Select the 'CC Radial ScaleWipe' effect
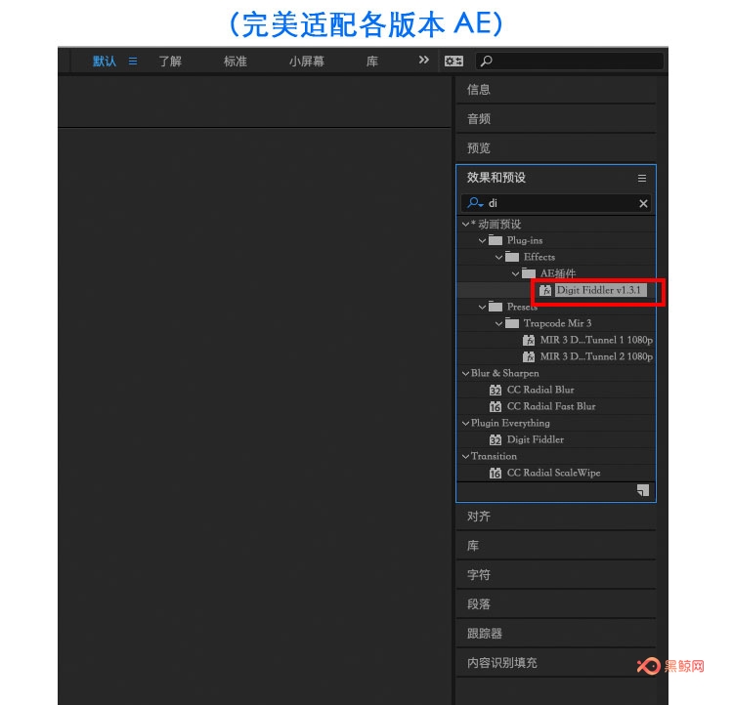Screen dimensions: 733x705 (553, 473)
